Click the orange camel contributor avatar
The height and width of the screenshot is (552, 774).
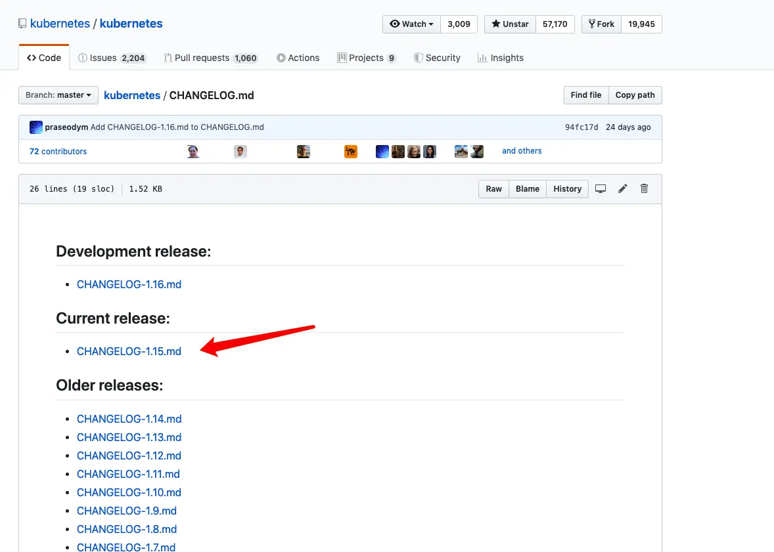(350, 152)
